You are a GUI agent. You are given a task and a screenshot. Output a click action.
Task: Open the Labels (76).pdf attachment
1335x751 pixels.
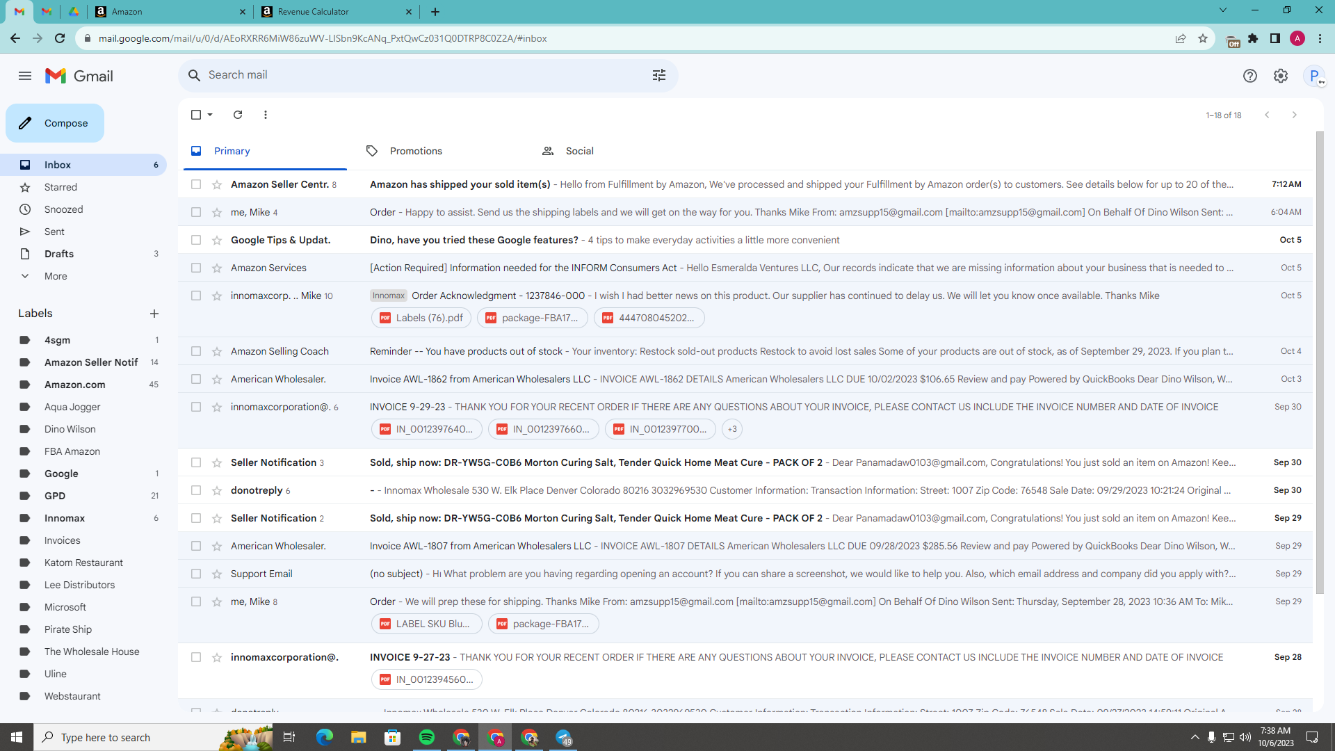(421, 318)
